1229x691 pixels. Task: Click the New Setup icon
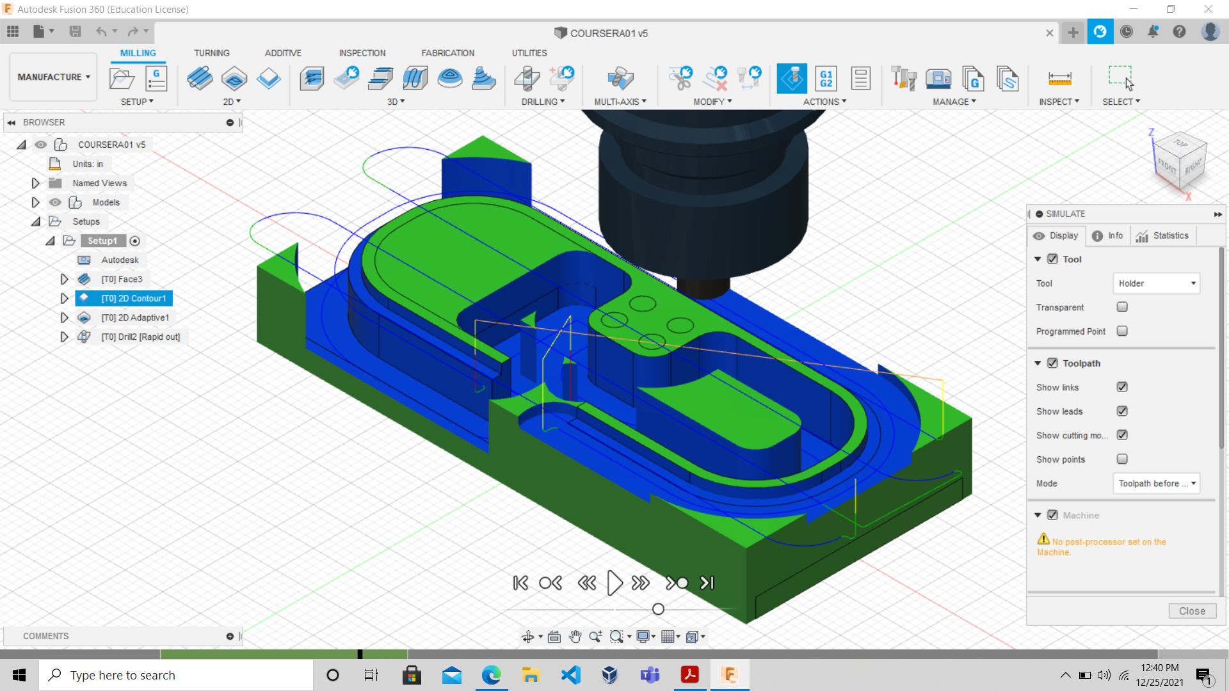pyautogui.click(x=121, y=78)
